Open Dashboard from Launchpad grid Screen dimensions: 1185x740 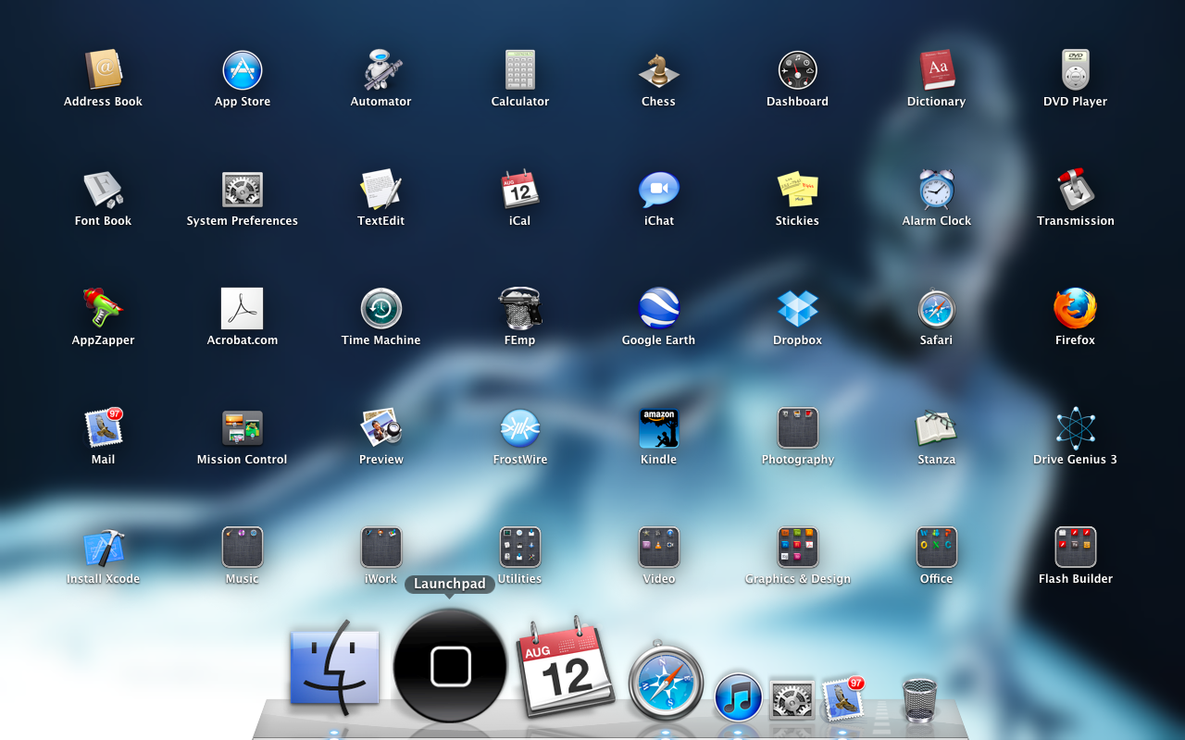pos(798,70)
